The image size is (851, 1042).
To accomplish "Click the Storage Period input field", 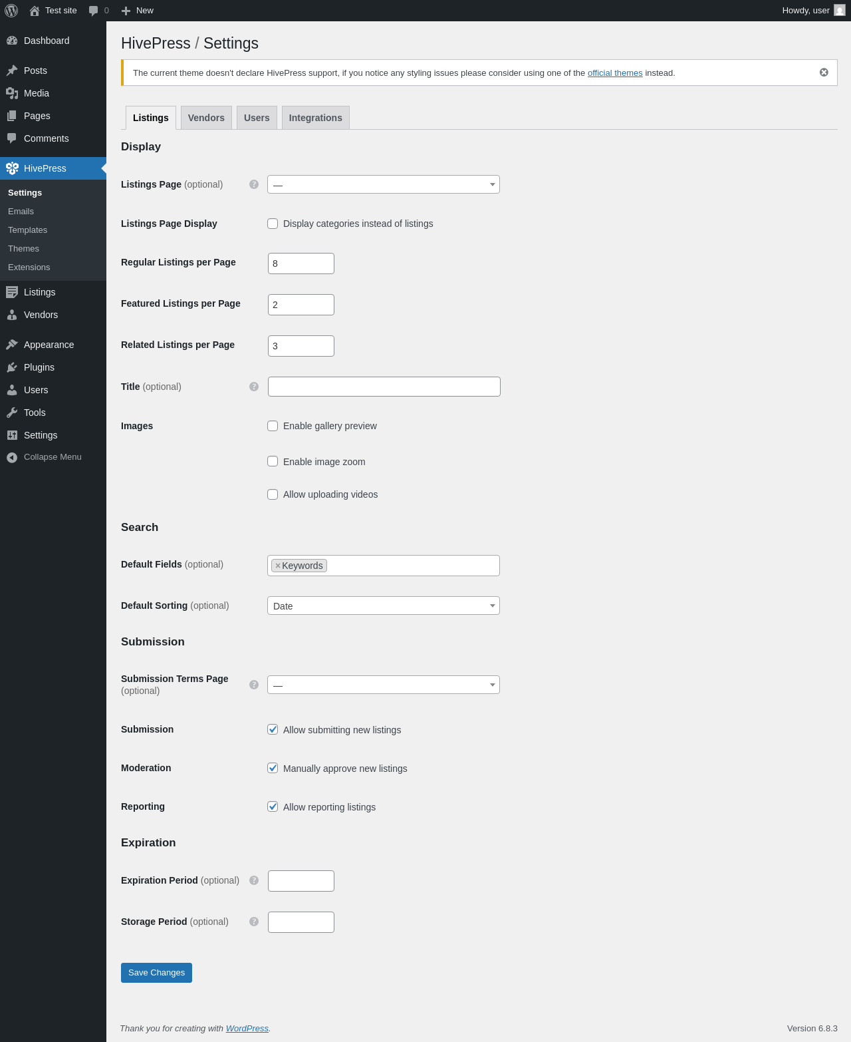I will pos(301,922).
